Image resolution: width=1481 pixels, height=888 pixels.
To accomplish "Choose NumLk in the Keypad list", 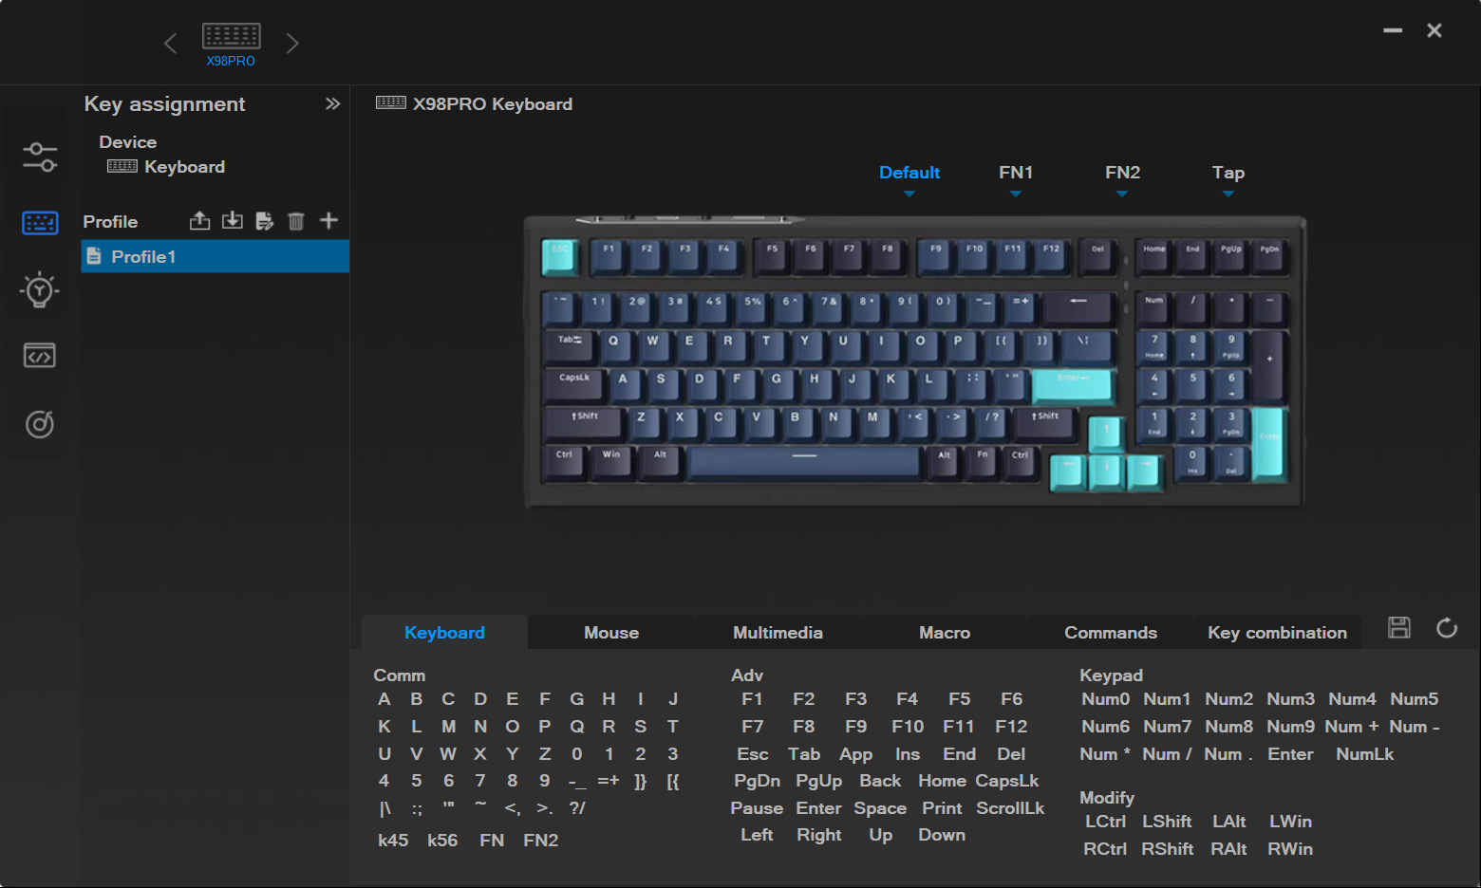I will point(1365,754).
